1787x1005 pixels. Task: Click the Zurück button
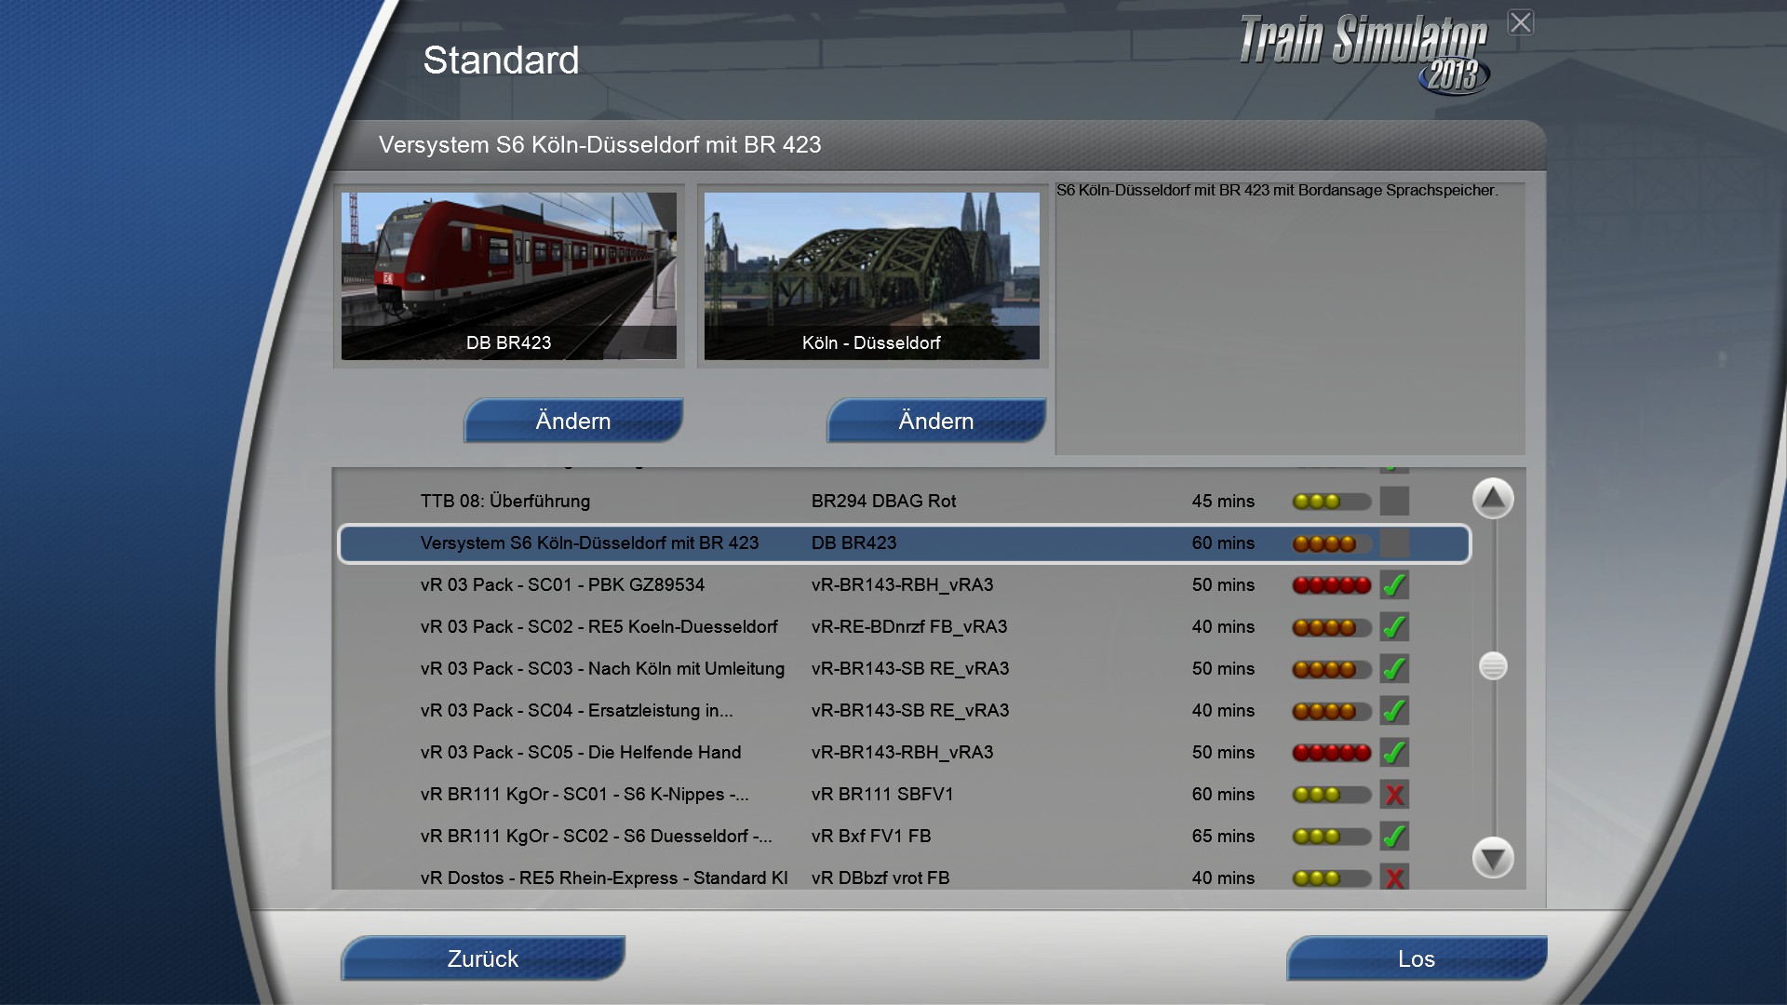[482, 958]
